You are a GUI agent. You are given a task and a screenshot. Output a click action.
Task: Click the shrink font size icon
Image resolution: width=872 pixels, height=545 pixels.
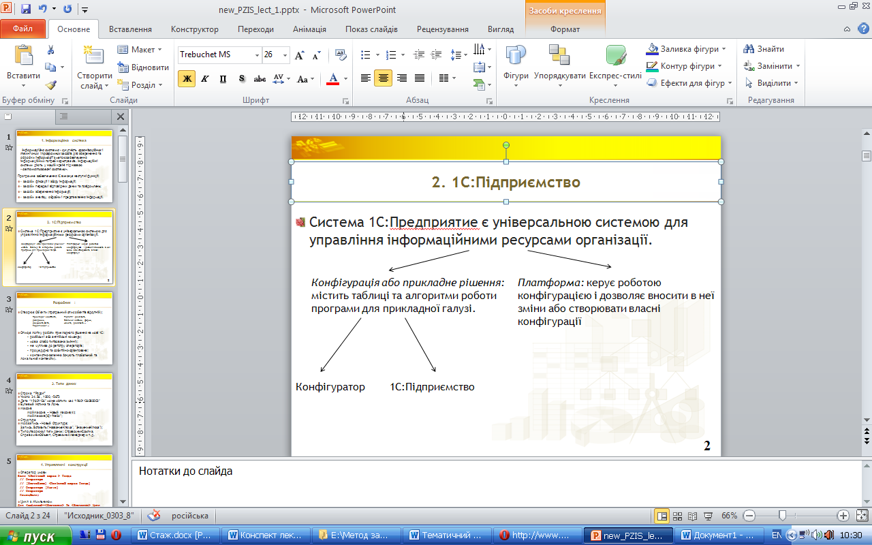[x=316, y=55]
